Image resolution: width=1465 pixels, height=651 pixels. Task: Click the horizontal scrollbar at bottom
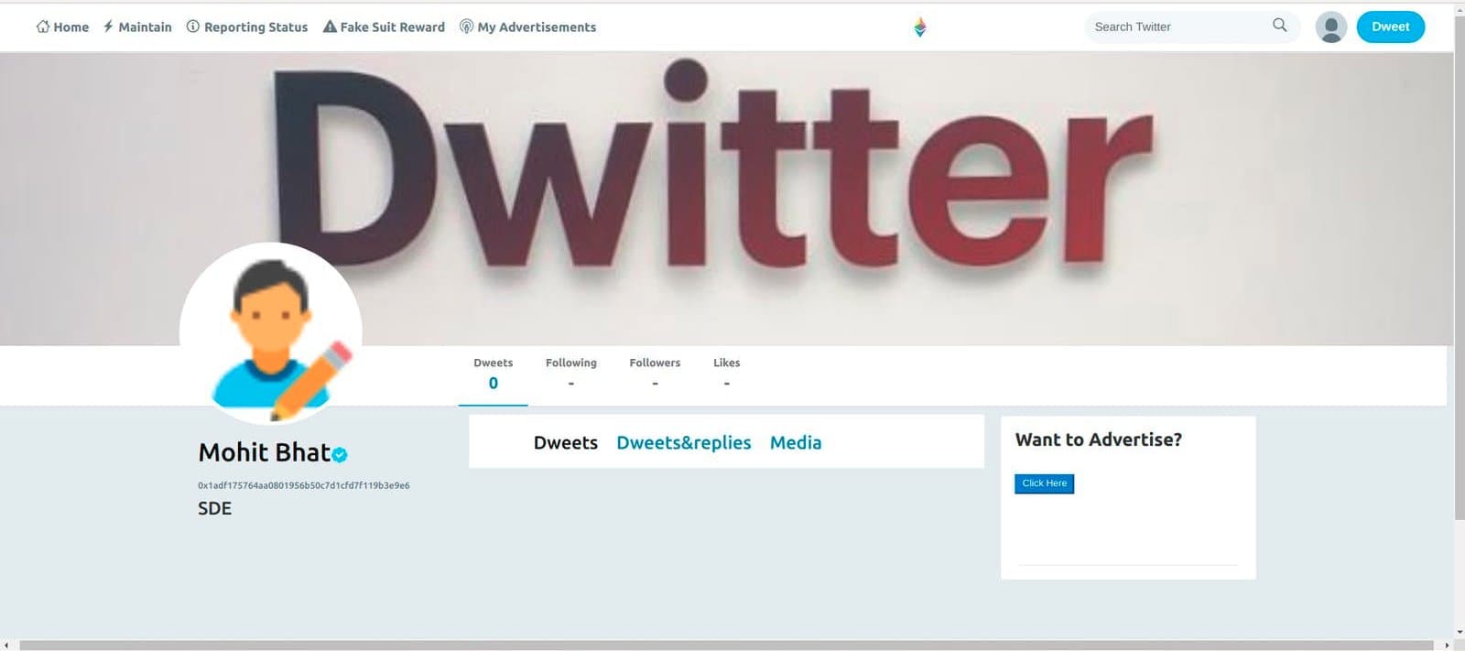coord(725,646)
